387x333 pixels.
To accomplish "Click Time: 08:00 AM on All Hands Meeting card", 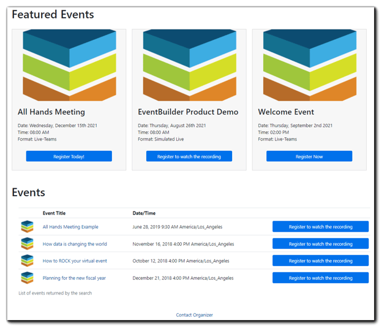I will 33,132.
